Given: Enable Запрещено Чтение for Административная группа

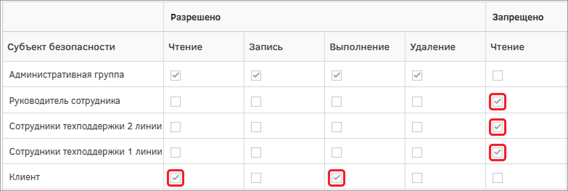Looking at the screenshot, I should [498, 76].
